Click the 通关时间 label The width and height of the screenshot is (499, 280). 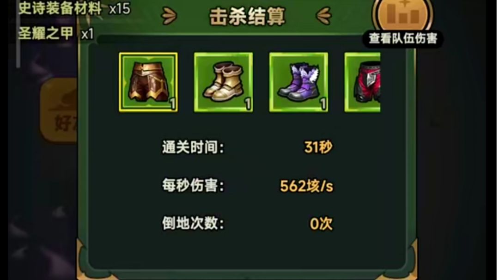(193, 147)
